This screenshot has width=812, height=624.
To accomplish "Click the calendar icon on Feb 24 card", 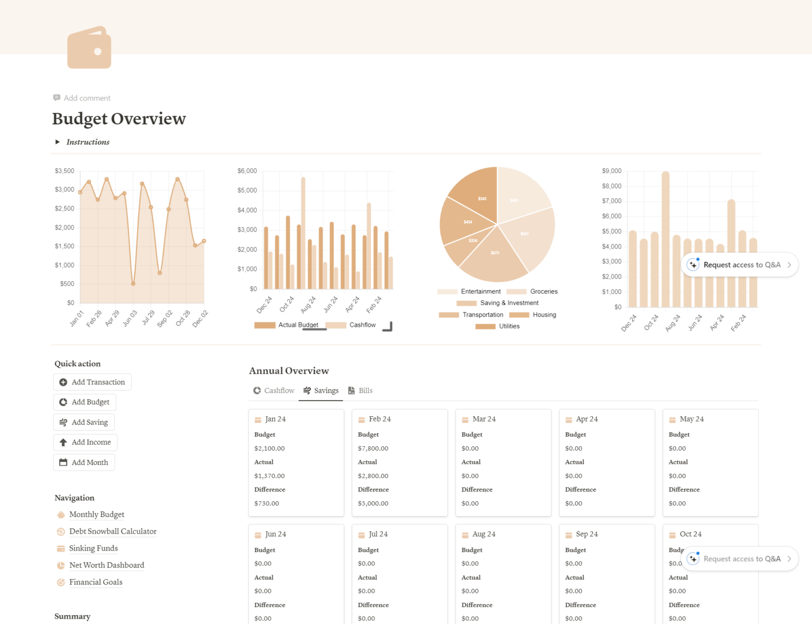I will (362, 419).
